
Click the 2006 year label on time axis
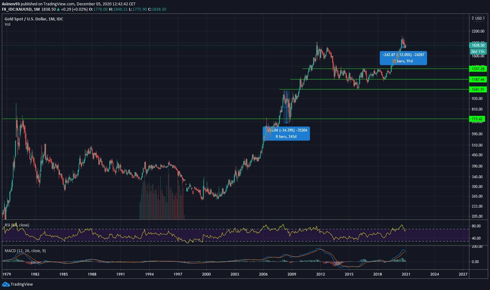[263, 274]
